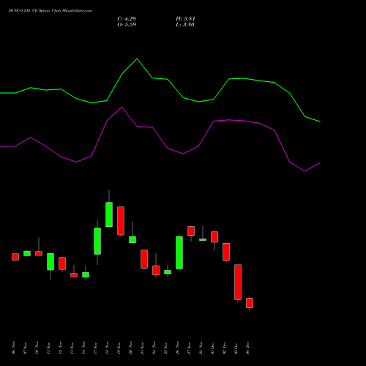Select the 19 Nov date label
The image size is (366, 366).
pos(119,348)
